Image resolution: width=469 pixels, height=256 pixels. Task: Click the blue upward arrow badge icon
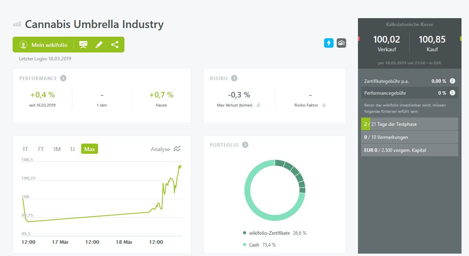[x=329, y=43]
